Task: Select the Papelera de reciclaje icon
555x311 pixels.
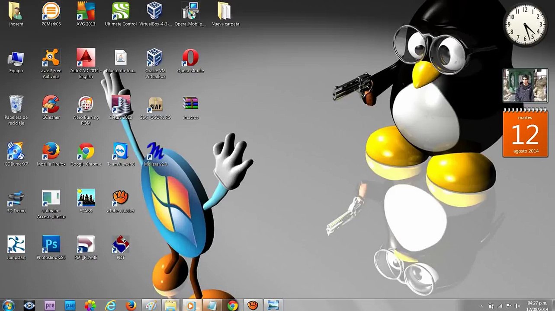Action: (x=16, y=111)
